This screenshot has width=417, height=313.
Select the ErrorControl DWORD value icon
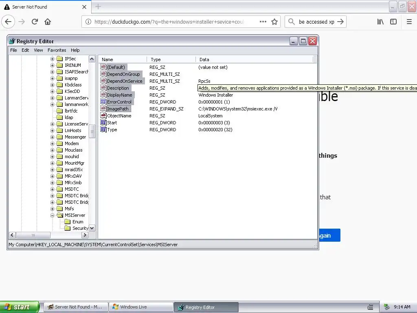103,101
